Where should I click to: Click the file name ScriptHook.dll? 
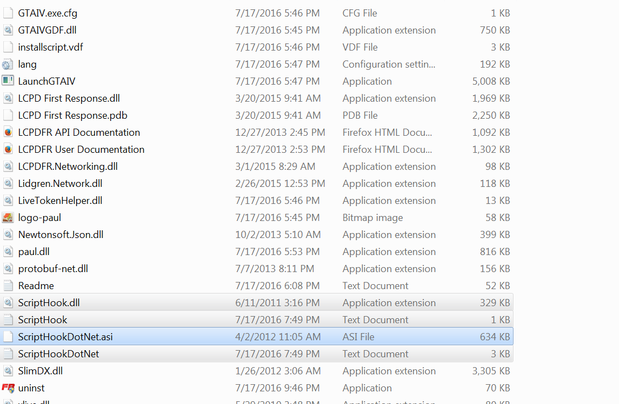coord(49,303)
